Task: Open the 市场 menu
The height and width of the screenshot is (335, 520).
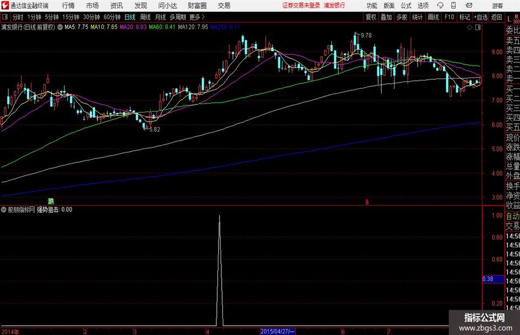Action: tap(92, 6)
